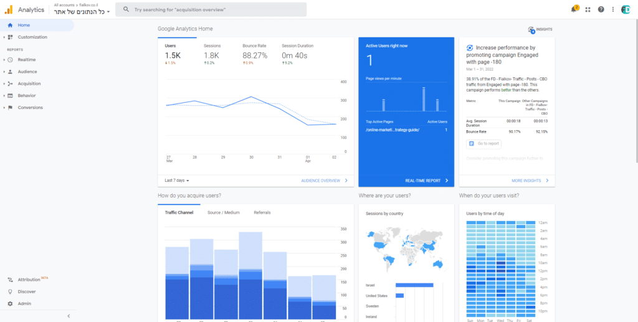Click the Israel sessions bar

click(414, 285)
